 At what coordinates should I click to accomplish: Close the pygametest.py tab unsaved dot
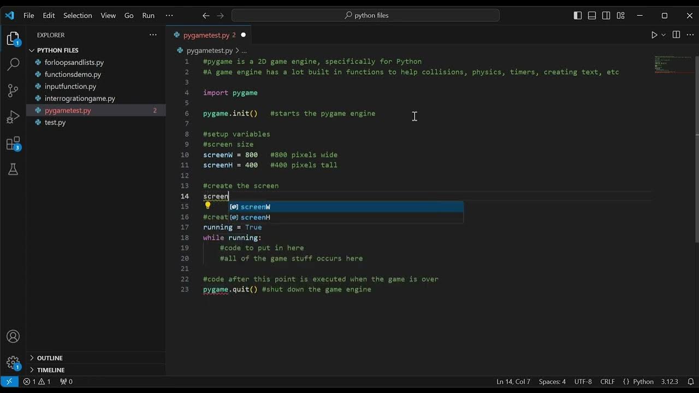click(x=243, y=35)
